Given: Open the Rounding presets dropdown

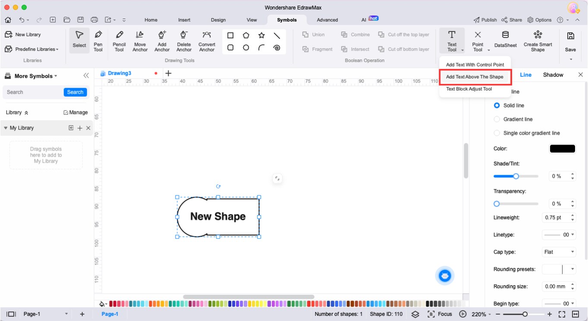Looking at the screenshot, I should coord(559,269).
